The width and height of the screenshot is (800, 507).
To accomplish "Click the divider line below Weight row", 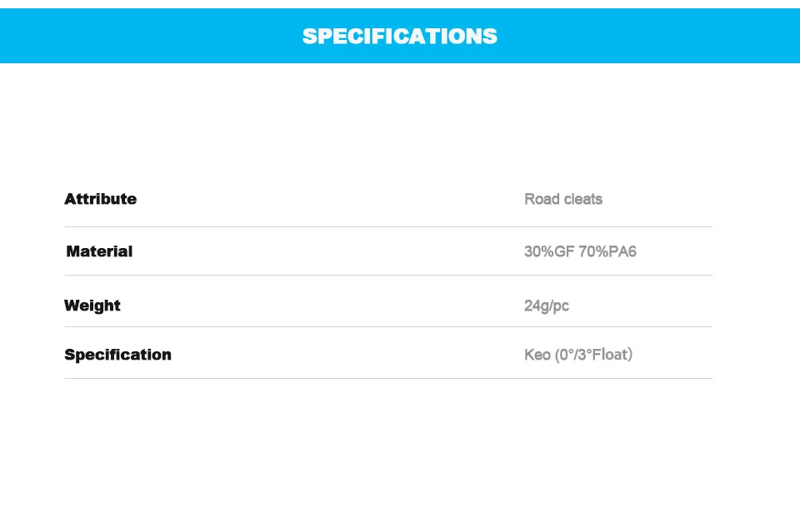I will point(388,326).
